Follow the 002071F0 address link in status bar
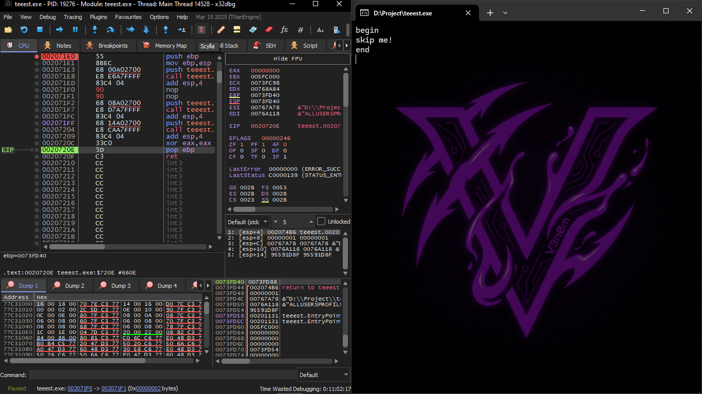The width and height of the screenshot is (702, 394). pyautogui.click(x=80, y=389)
